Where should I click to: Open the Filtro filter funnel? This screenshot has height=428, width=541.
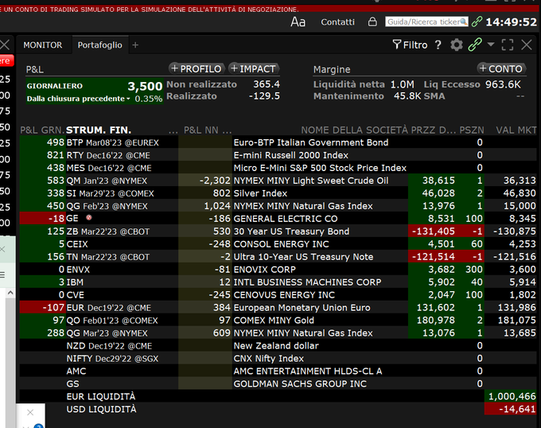[410, 45]
